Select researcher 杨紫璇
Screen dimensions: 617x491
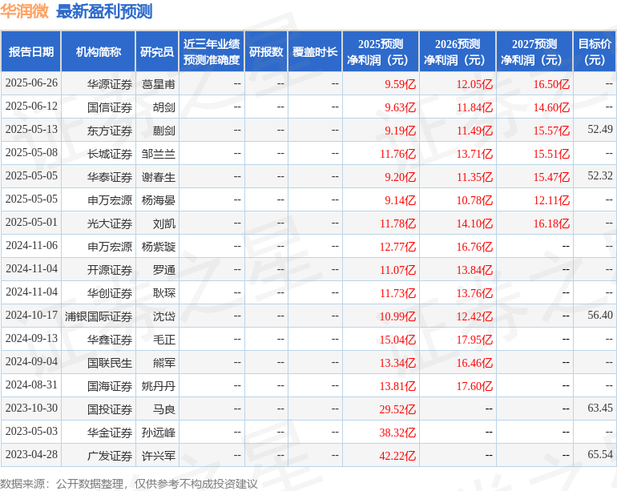click(x=158, y=247)
